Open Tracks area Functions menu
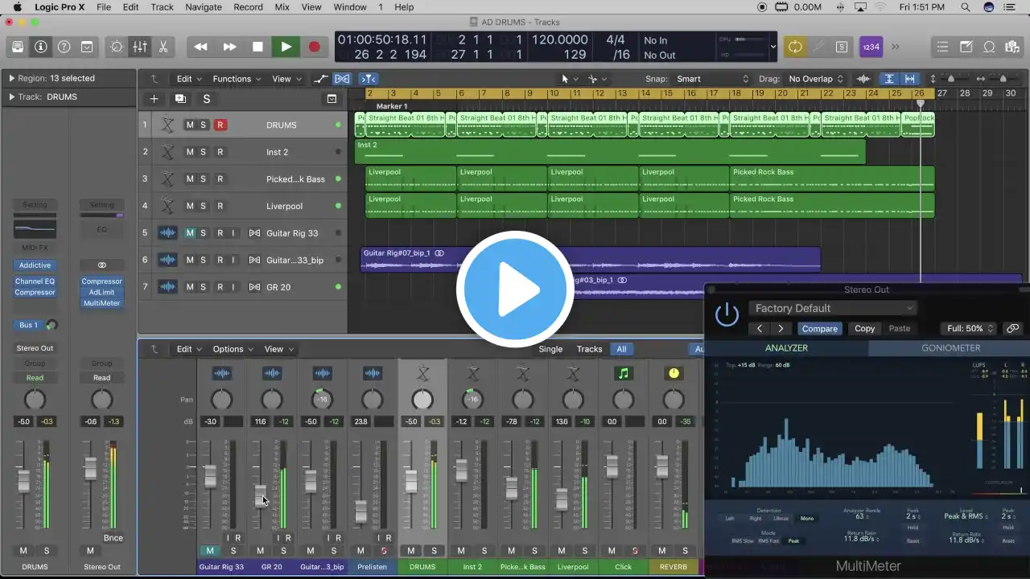This screenshot has width=1030, height=579. click(x=237, y=79)
